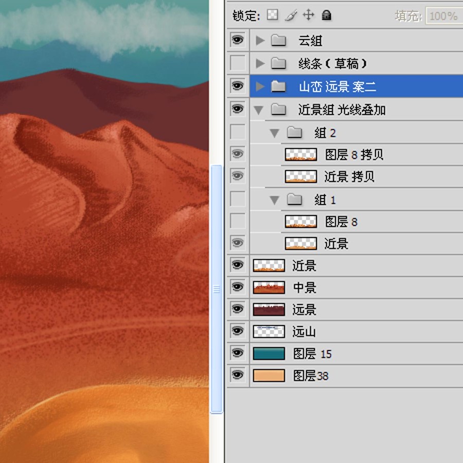Toggle visibility of 近景 拷贝 layer
463x463 pixels.
(x=238, y=176)
